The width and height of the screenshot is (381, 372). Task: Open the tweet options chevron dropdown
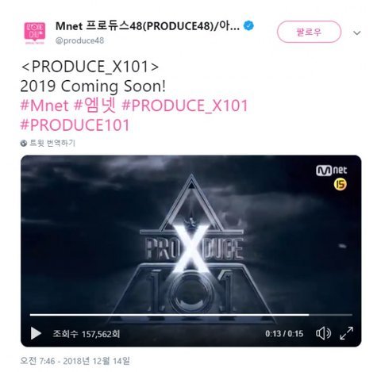tap(357, 33)
